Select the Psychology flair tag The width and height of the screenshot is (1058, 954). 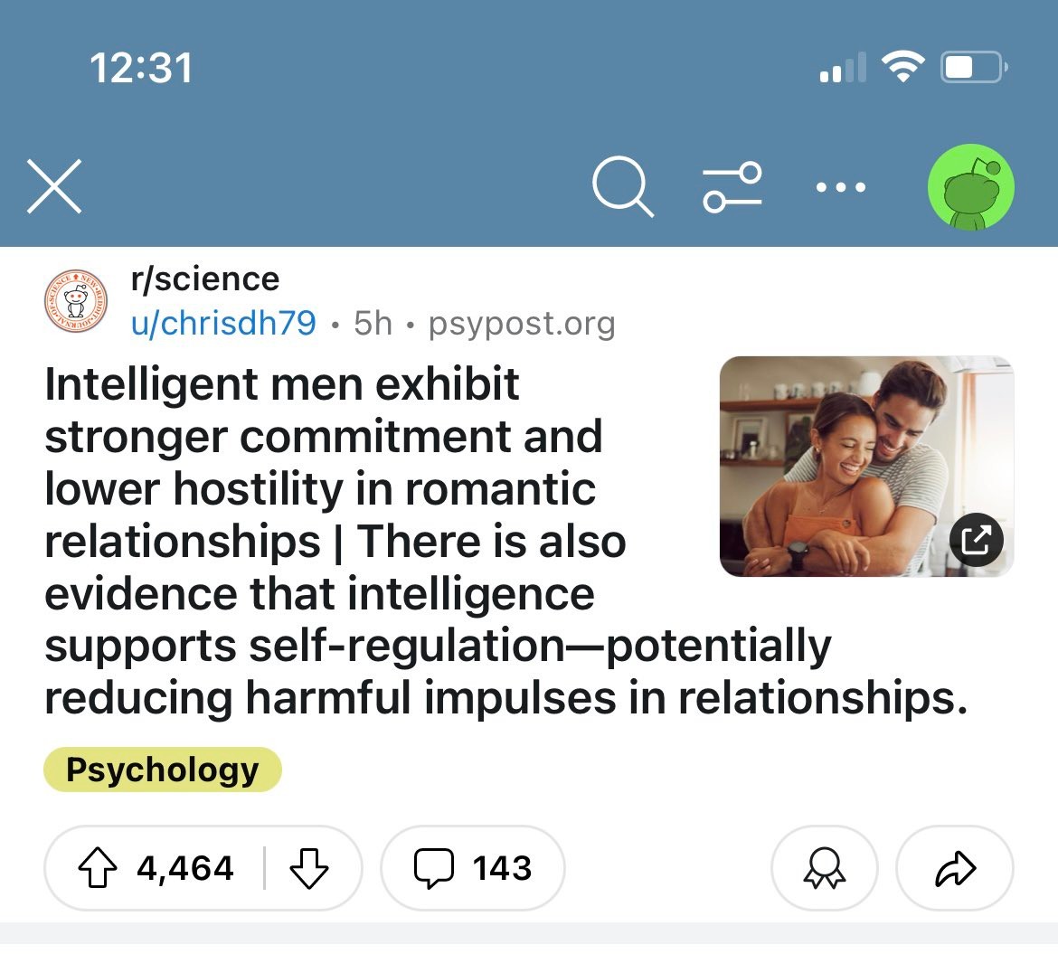coord(163,770)
